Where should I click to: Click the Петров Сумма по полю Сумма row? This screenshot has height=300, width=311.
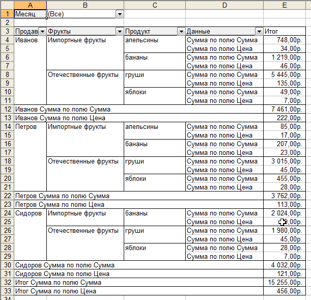(138, 196)
